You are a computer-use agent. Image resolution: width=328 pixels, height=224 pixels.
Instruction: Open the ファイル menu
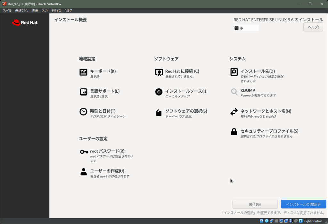7,11
